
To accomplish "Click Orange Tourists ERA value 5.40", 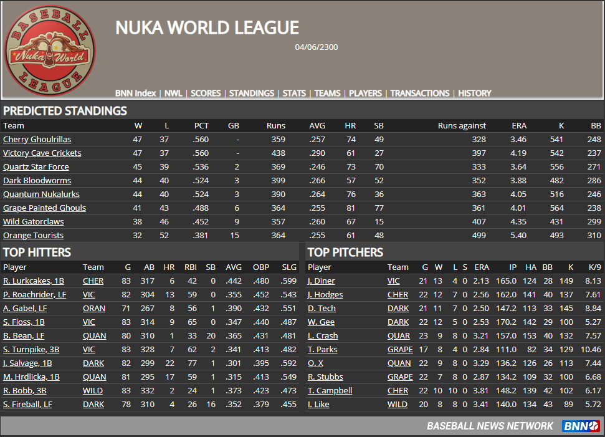I will tap(518, 235).
